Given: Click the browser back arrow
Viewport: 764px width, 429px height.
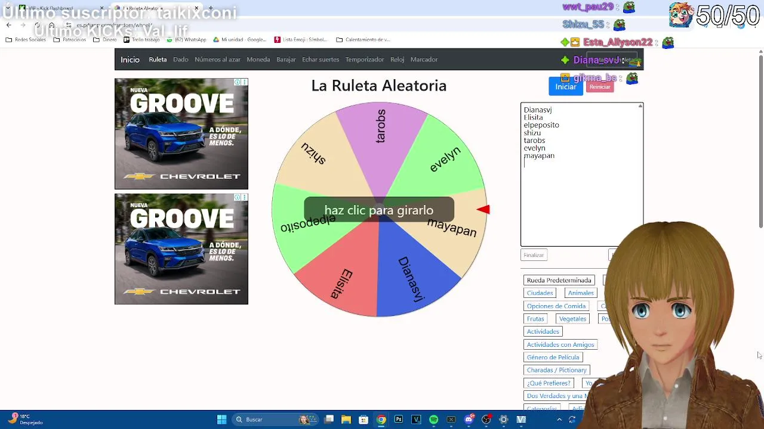Looking at the screenshot, I should coord(9,25).
